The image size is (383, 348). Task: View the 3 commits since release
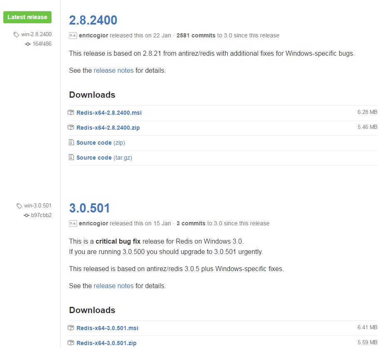[x=191, y=224]
